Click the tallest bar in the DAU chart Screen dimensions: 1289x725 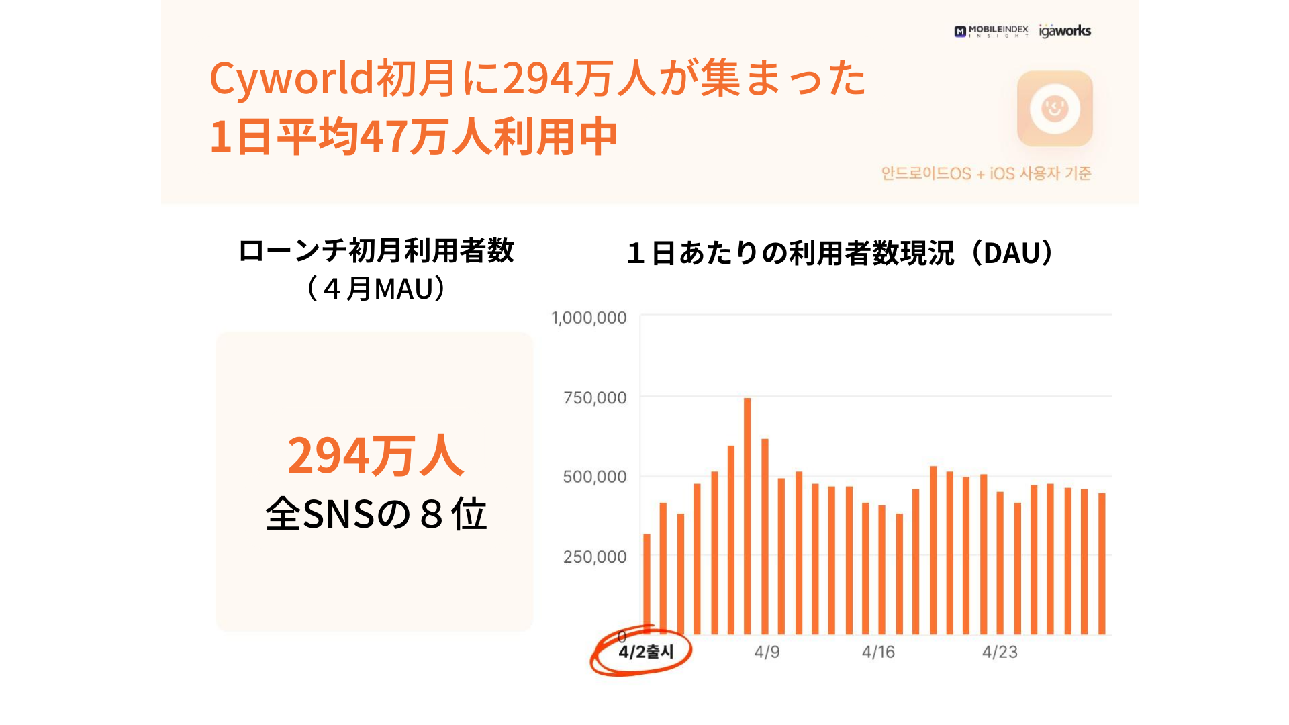click(x=747, y=516)
